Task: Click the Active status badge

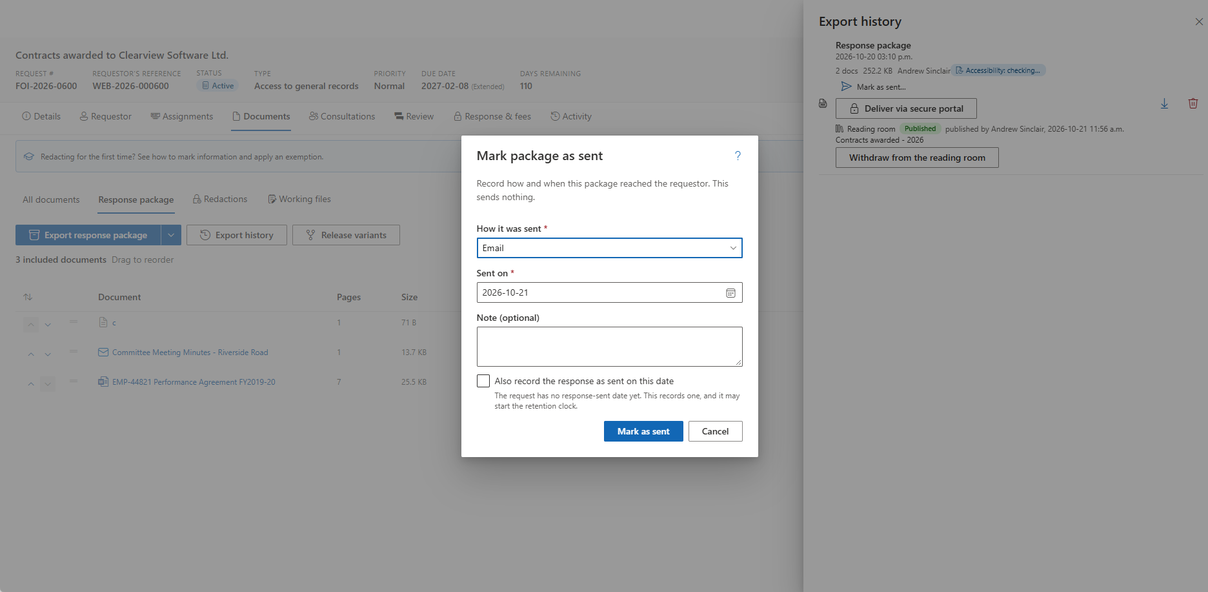Action: 217,86
